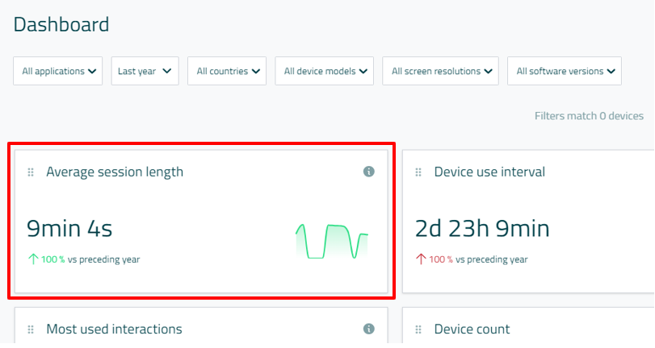Click the 2d 23h 9min interval value
Viewport: 655px width, 348px height.
pyautogui.click(x=482, y=229)
